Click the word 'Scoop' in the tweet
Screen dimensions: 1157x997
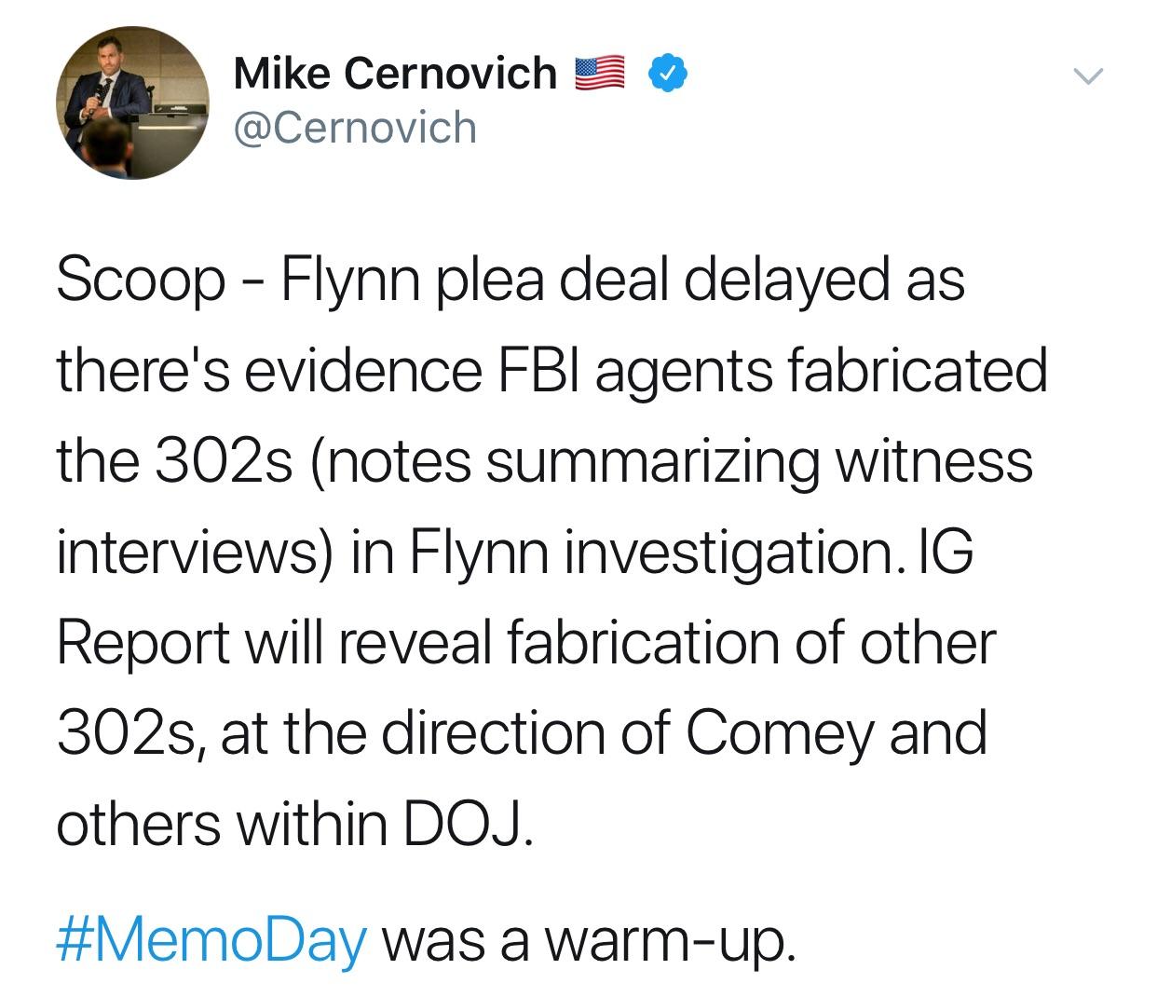(x=141, y=280)
